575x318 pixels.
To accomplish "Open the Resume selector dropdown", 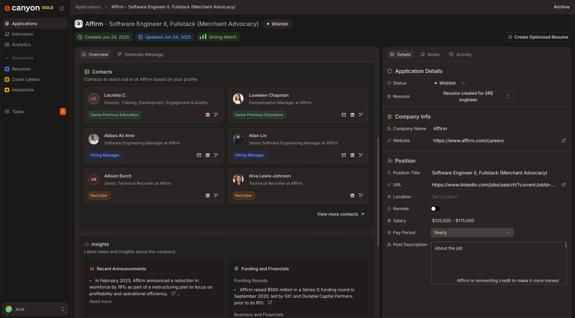I will 472,97.
